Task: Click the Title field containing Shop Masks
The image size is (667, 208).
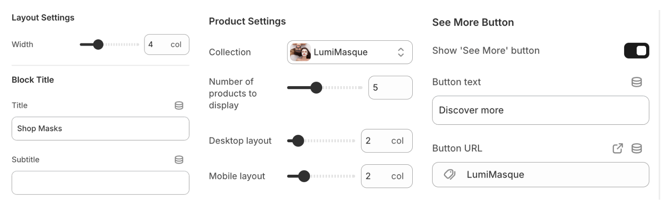Action: pos(100,129)
